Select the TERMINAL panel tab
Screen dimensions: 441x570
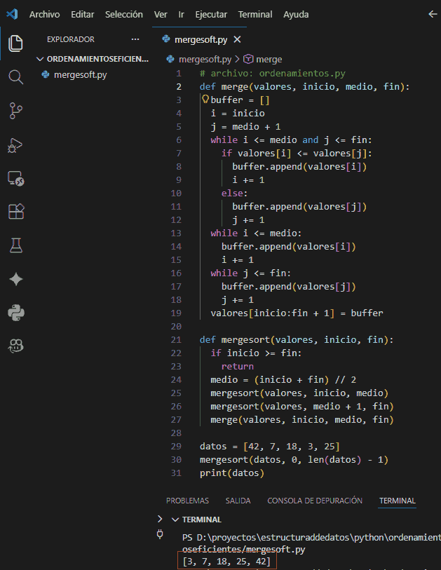[397, 501]
